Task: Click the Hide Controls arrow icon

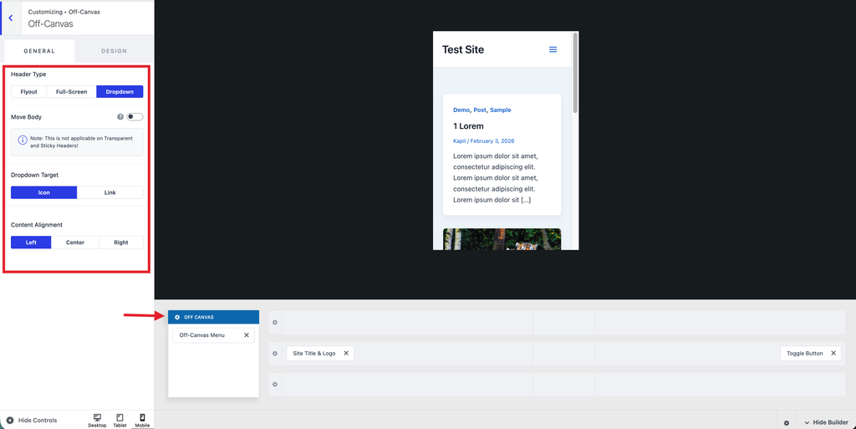Action: tap(10, 421)
